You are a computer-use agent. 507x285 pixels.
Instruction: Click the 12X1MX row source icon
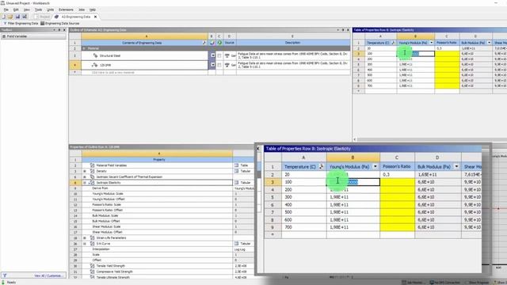[227, 65]
